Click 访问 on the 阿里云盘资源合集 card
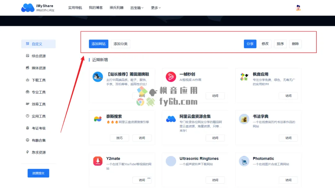This screenshot has width=335, height=192. tap(215, 138)
